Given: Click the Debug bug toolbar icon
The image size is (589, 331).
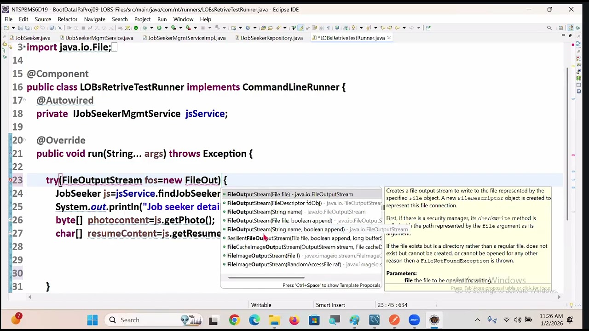Looking at the screenshot, I should tap(144, 28).
